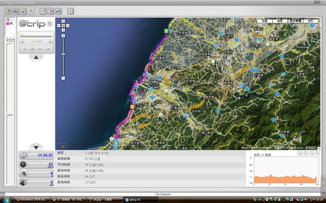This screenshot has width=326, height=203.
Task: Click the first chart mode icon above graph
Action: (x=299, y=153)
